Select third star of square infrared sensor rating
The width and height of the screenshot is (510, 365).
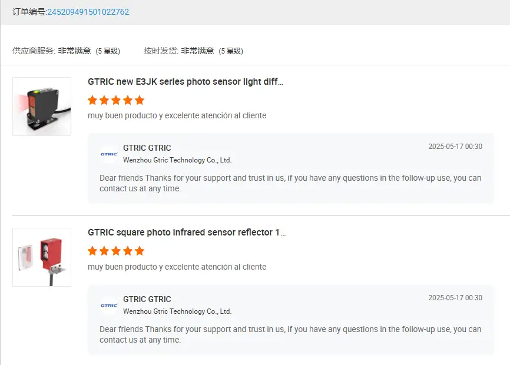point(116,251)
